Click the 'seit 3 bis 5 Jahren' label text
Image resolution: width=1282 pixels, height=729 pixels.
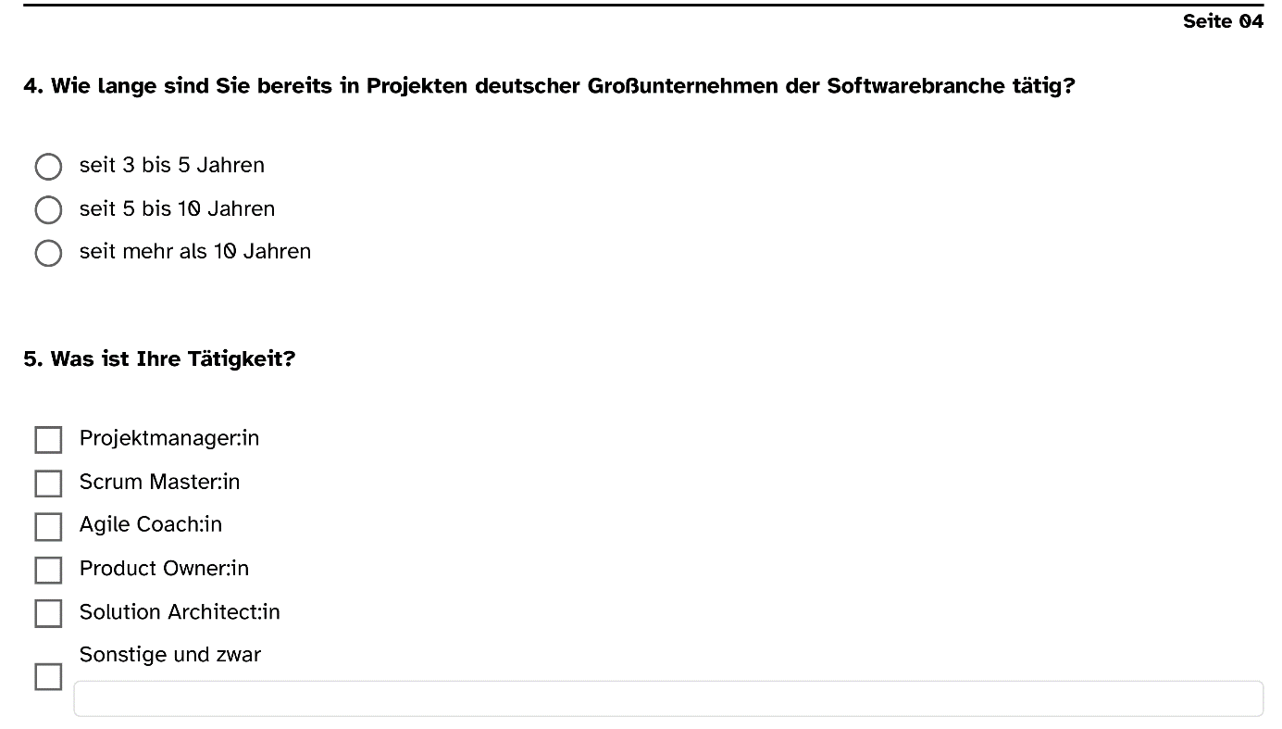point(172,165)
